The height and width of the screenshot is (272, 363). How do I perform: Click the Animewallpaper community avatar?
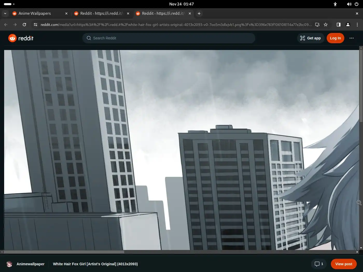(x=10, y=264)
